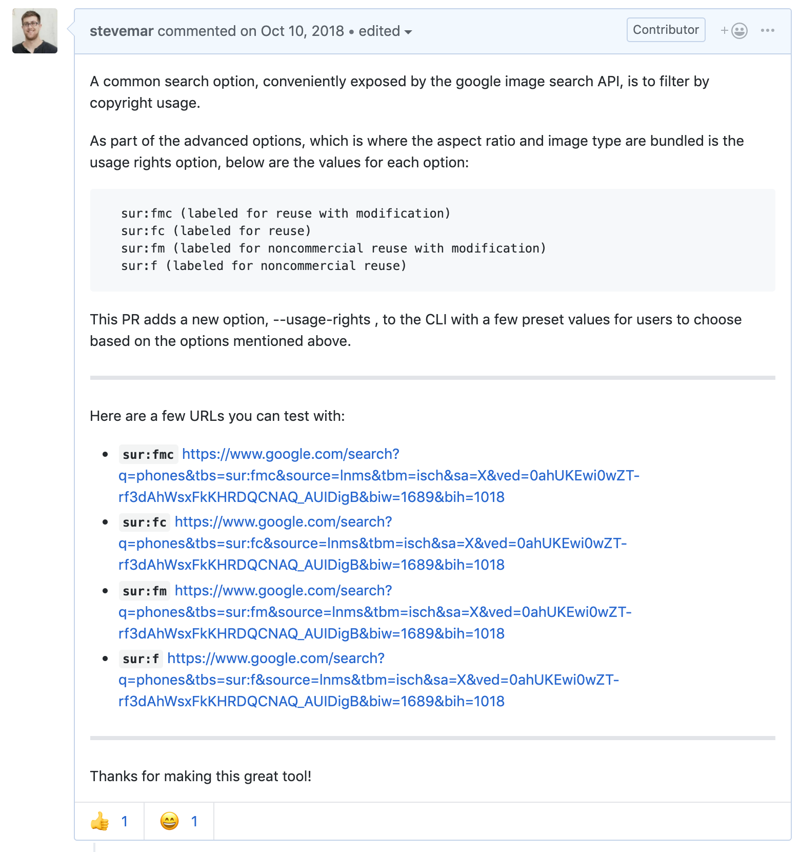Open the sur:fmc Google search URL
The width and height of the screenshot is (800, 852).
tap(379, 475)
